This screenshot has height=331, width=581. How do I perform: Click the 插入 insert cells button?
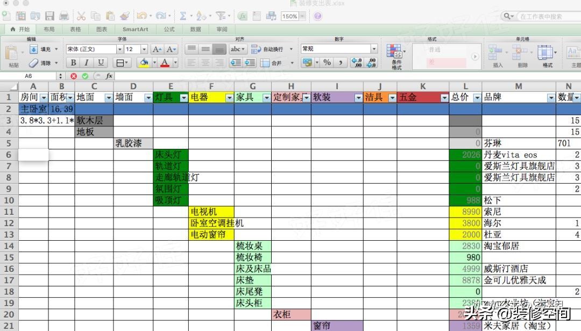coord(497,56)
